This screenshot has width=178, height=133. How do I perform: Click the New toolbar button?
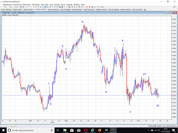coord(5,7)
